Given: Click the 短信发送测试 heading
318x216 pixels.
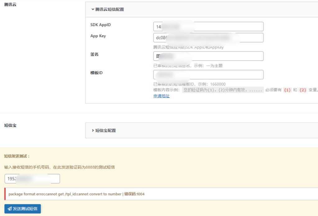Looking at the screenshot, I should (x=17, y=156).
